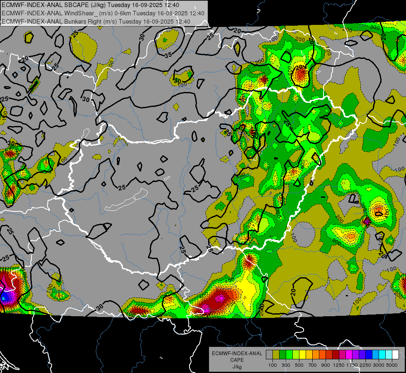Click the 300 label under legend

(x=286, y=365)
